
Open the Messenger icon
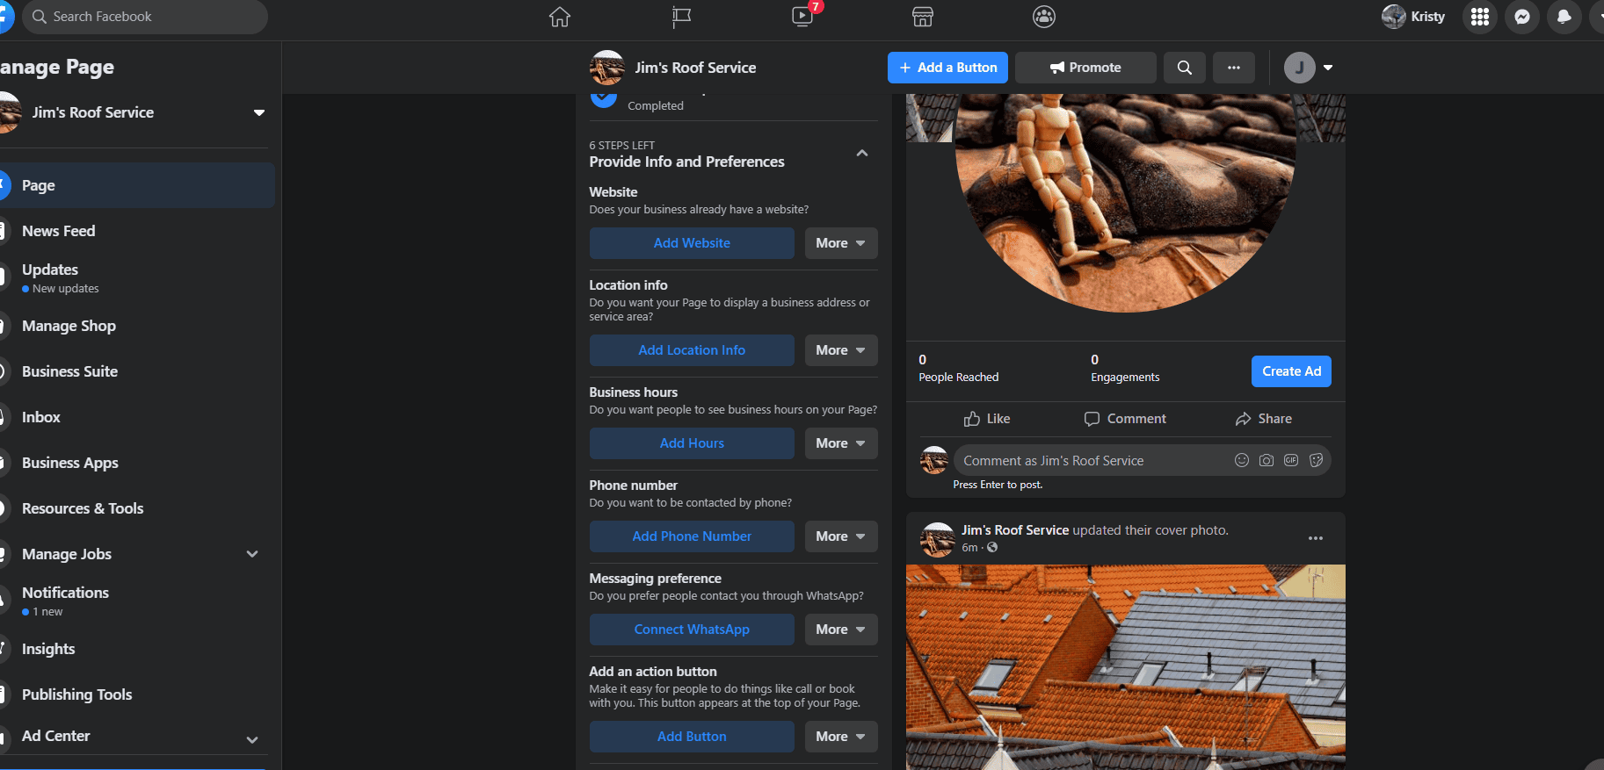click(1522, 17)
